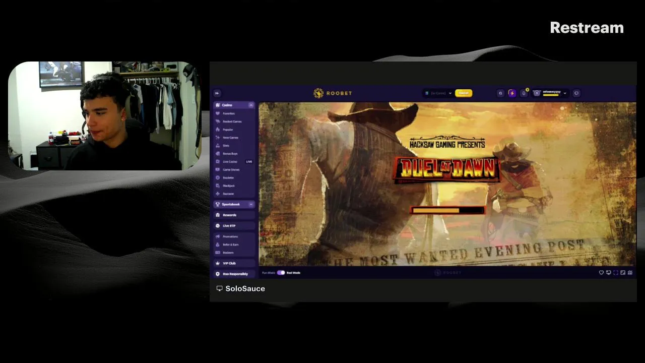Open Promotions in the sidebar
This screenshot has height=363, width=645.
tap(234, 236)
